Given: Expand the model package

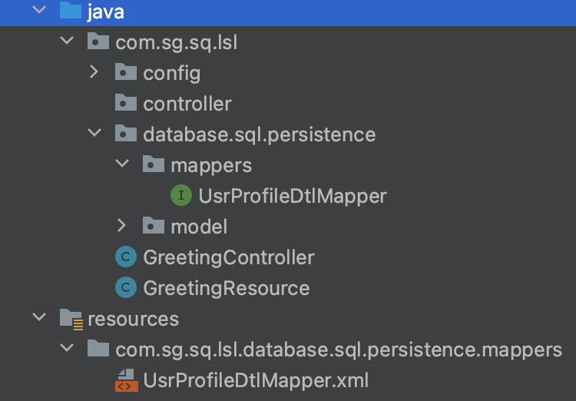Looking at the screenshot, I should pos(121,227).
